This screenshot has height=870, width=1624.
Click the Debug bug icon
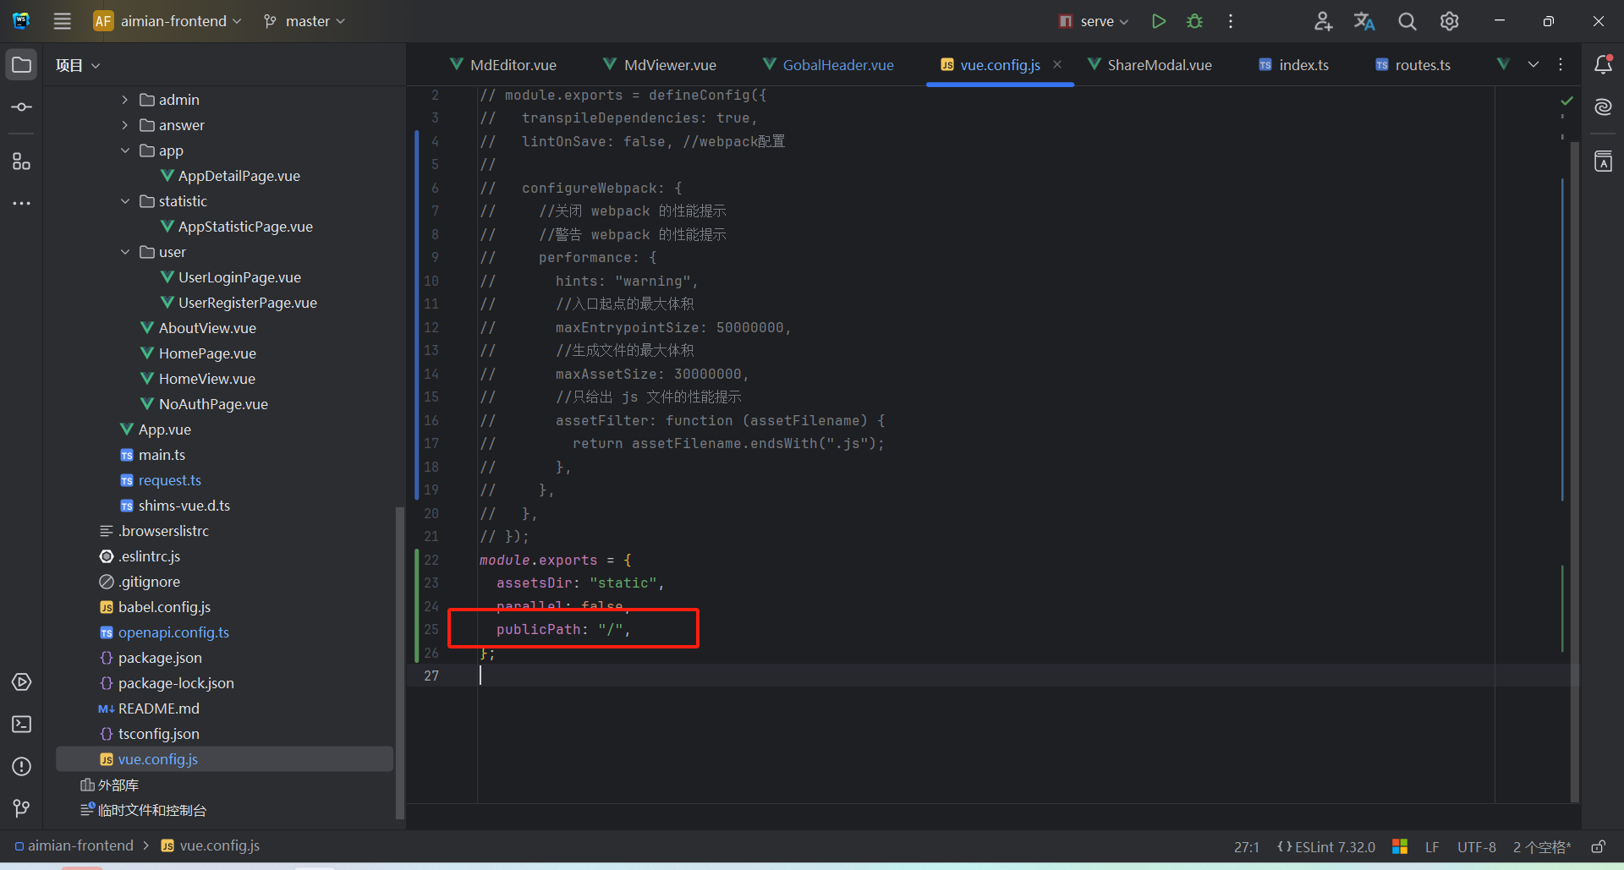(1194, 21)
